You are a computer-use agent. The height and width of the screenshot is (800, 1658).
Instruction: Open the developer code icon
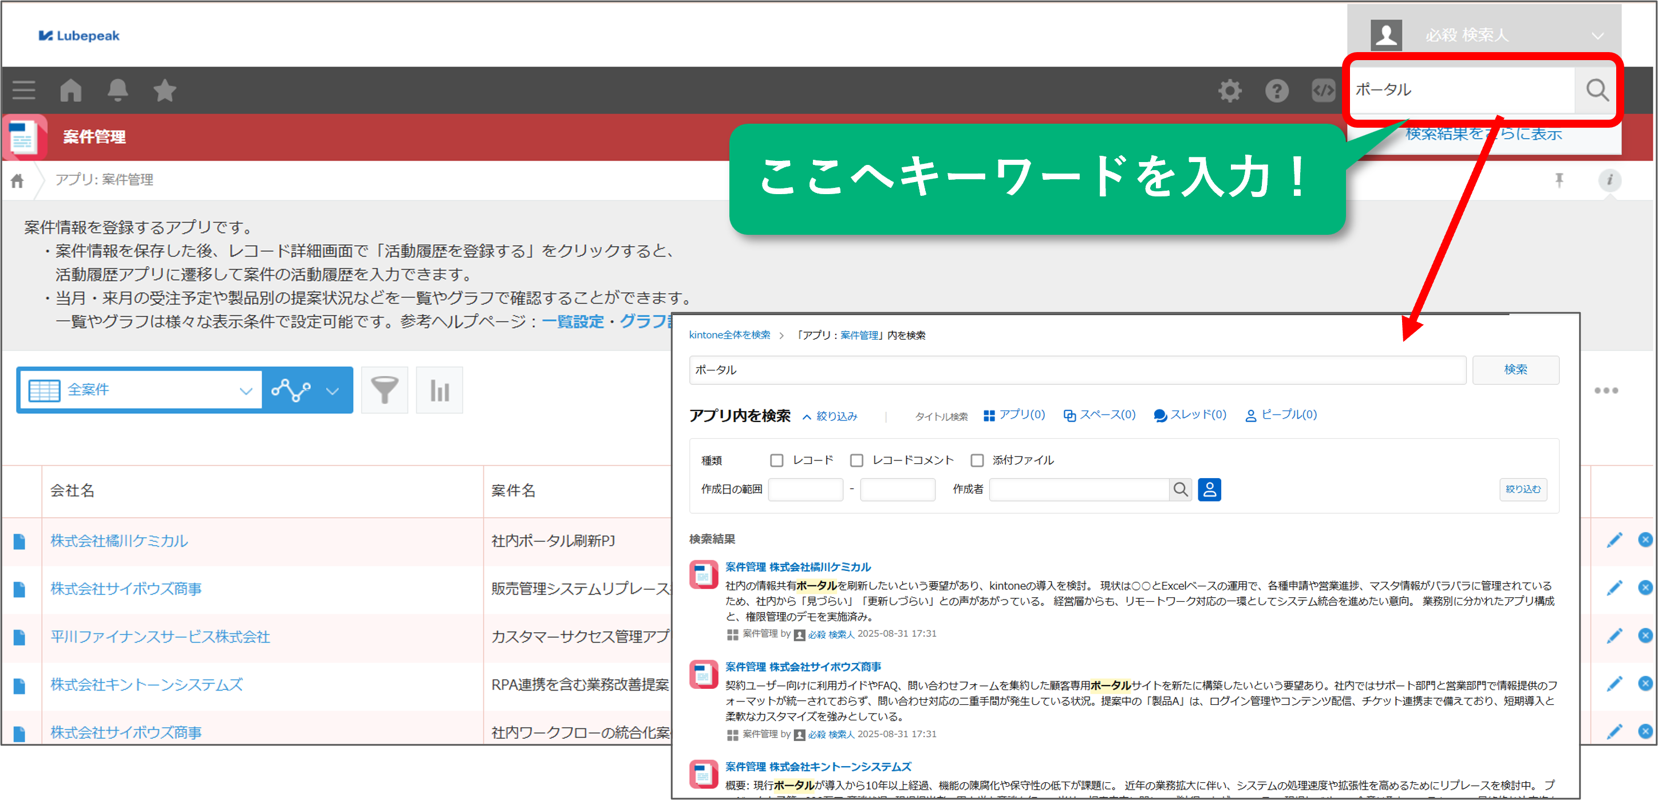1323,90
